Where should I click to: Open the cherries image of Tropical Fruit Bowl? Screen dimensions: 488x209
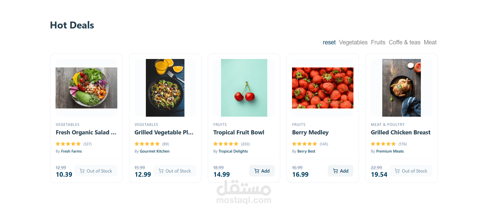(x=244, y=88)
